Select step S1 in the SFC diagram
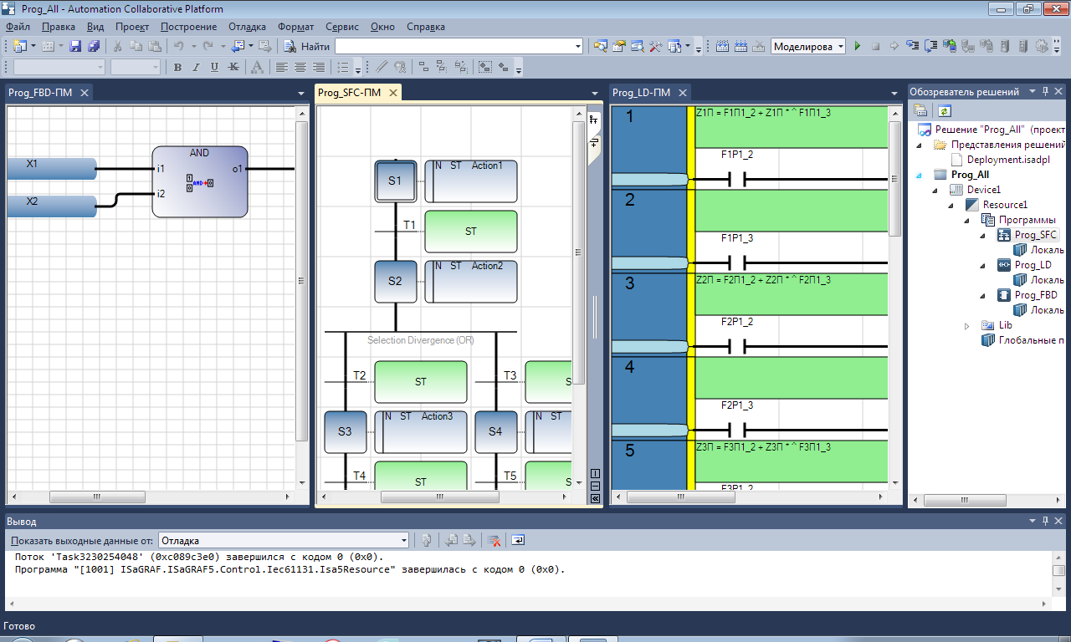 coord(395,181)
